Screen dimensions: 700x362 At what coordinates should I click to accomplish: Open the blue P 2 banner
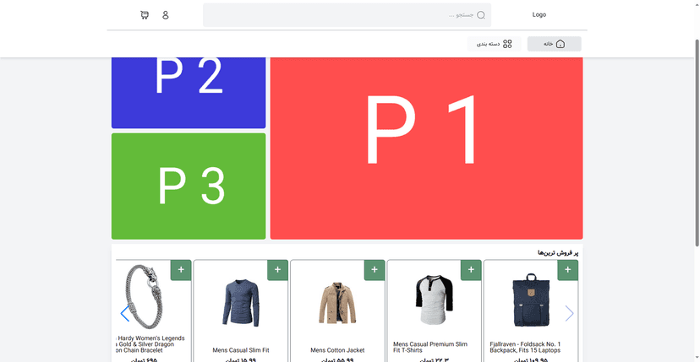tap(189, 91)
